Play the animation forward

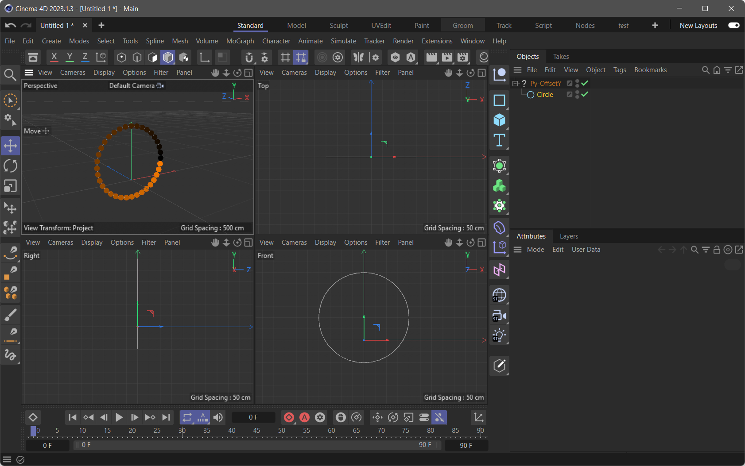point(119,417)
